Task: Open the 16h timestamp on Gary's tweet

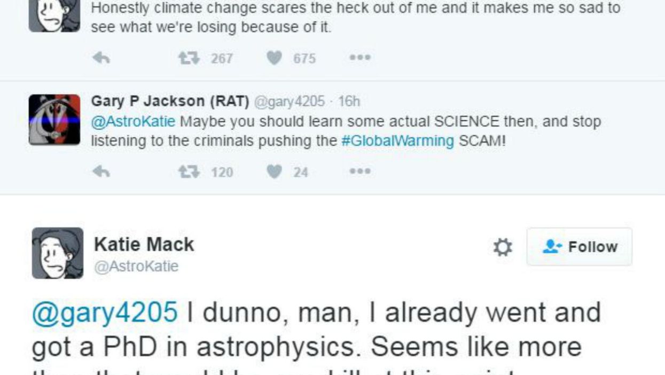Action: [x=349, y=101]
